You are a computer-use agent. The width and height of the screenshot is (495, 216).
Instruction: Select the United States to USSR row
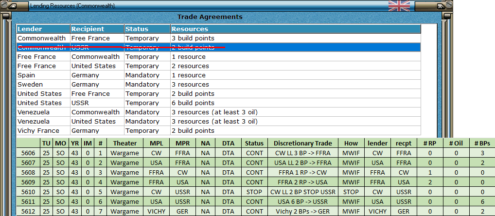[x=219, y=103]
